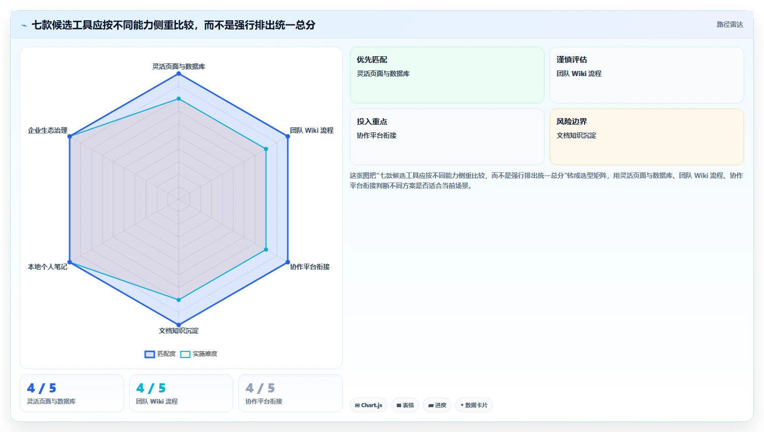Click the wave icon before the header title

click(x=24, y=25)
